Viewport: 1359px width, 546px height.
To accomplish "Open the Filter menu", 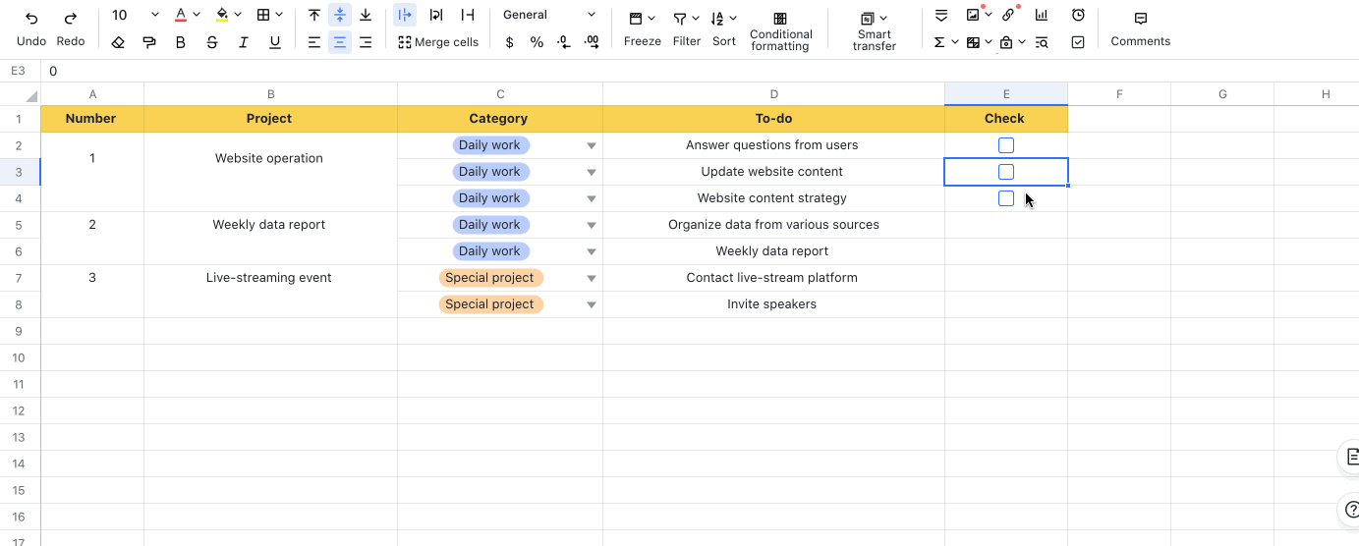I will click(x=686, y=28).
